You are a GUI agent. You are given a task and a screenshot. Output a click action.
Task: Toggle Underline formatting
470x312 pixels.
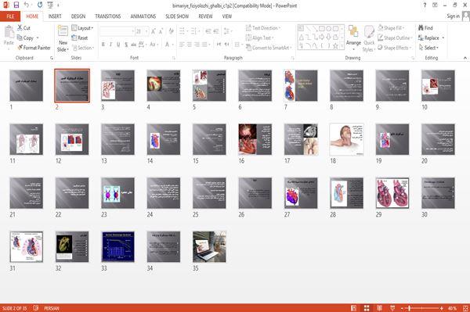(118, 45)
